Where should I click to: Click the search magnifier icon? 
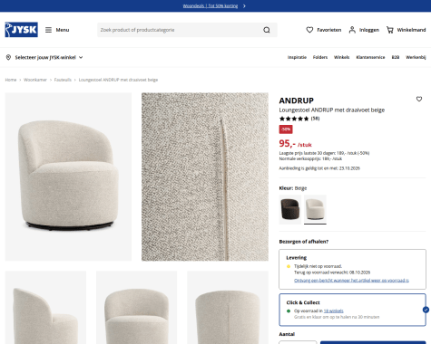(267, 30)
